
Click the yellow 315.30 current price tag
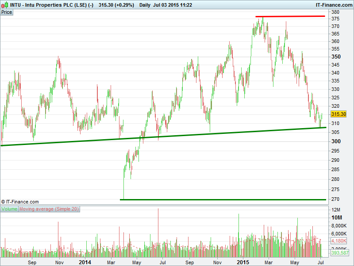tap(338, 114)
